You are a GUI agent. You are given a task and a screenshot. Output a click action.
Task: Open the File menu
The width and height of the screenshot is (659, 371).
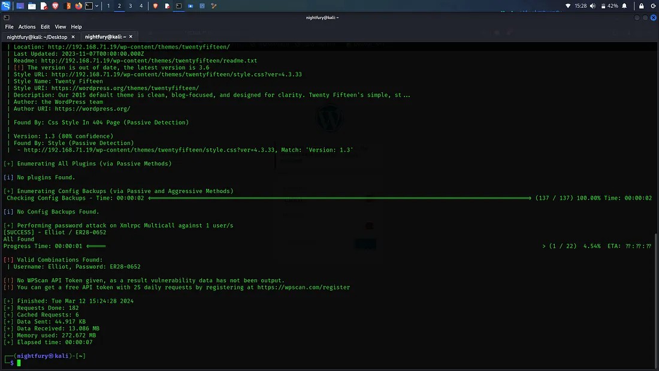[9, 27]
